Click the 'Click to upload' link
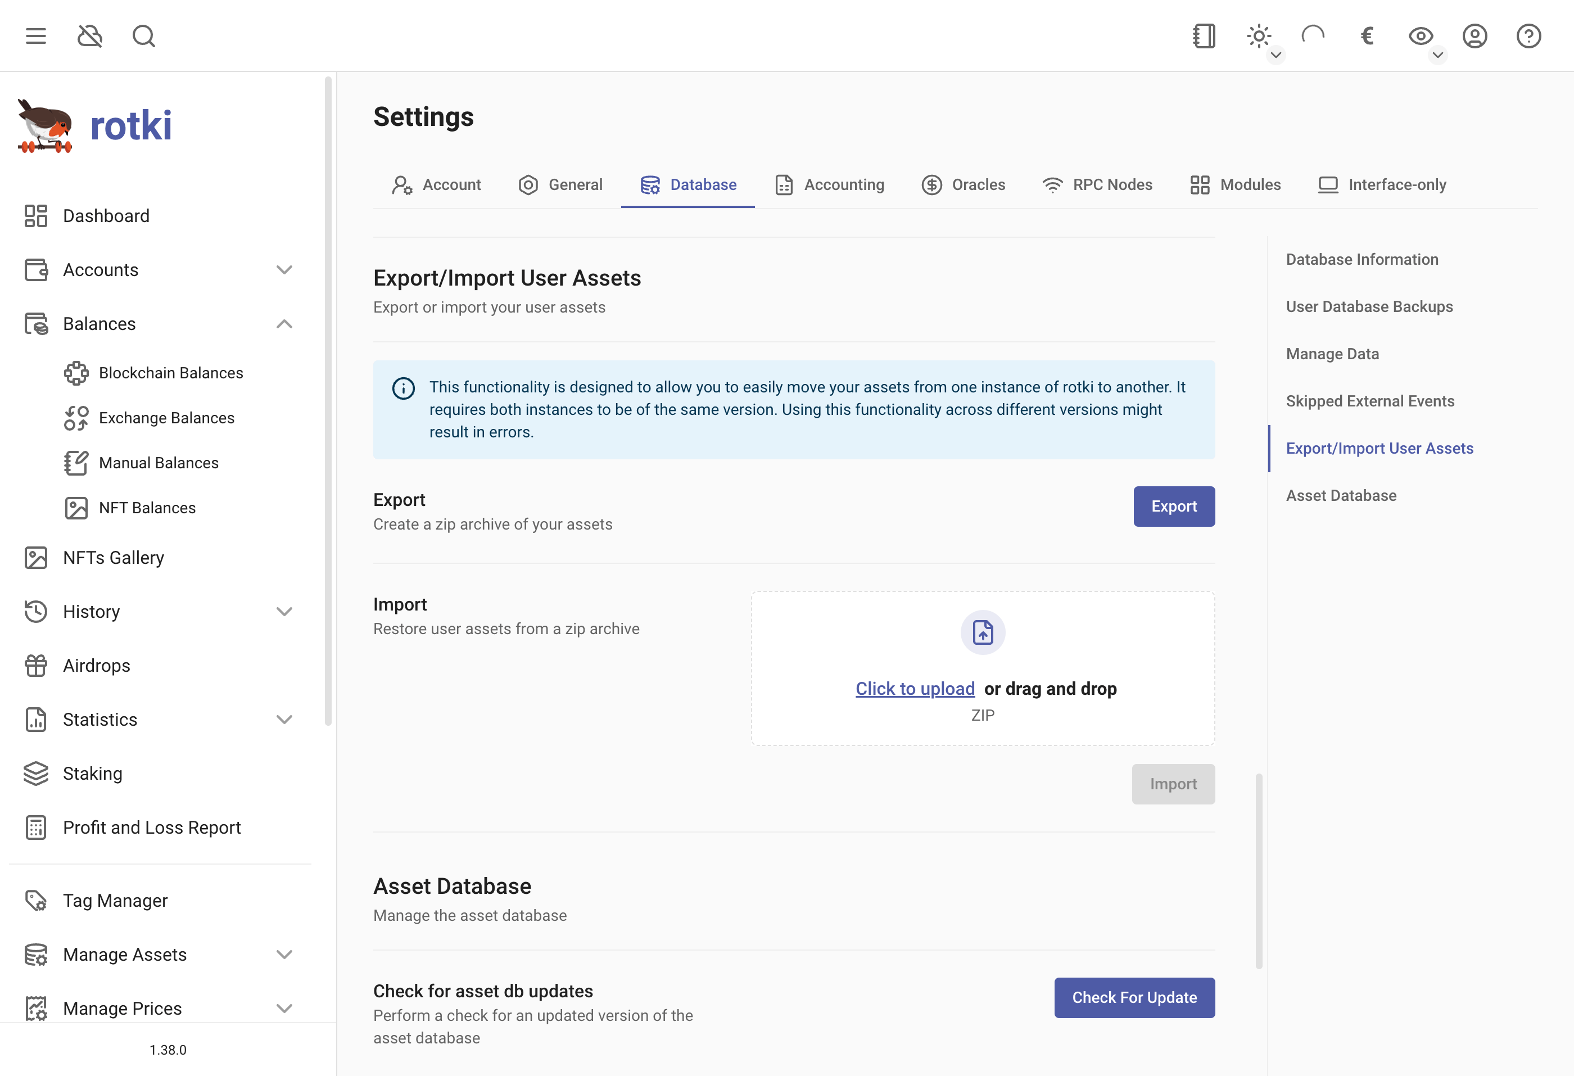 coord(915,689)
